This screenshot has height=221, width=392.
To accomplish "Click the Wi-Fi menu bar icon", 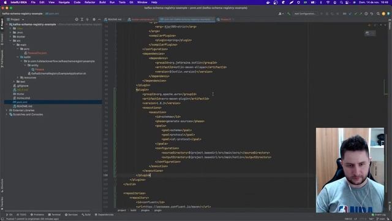I will click(328, 2).
